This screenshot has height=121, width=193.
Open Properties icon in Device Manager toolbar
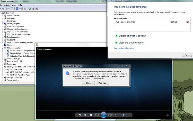pyautogui.click(x=12, y=9)
